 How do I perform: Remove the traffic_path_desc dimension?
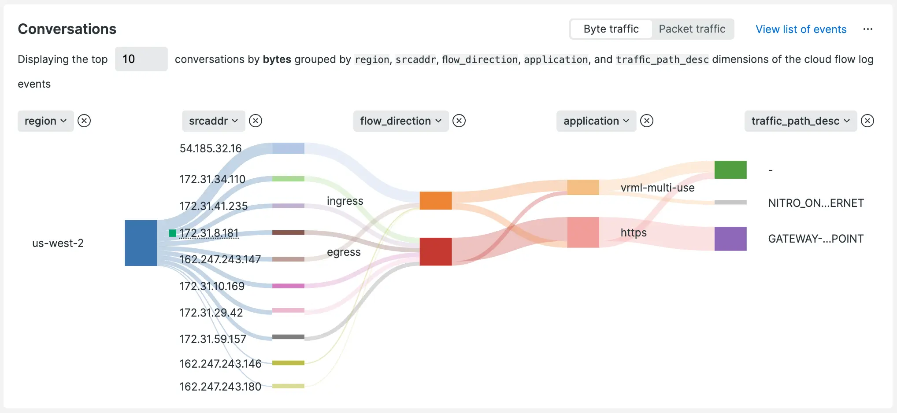(867, 121)
